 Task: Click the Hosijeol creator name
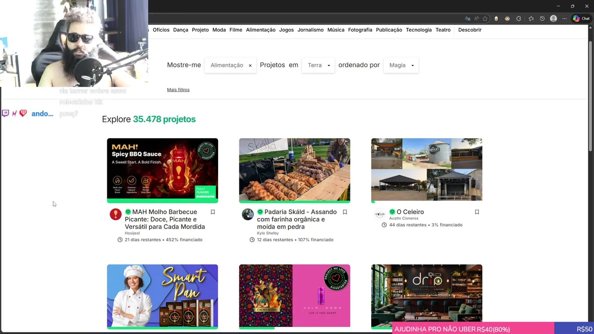pos(132,233)
